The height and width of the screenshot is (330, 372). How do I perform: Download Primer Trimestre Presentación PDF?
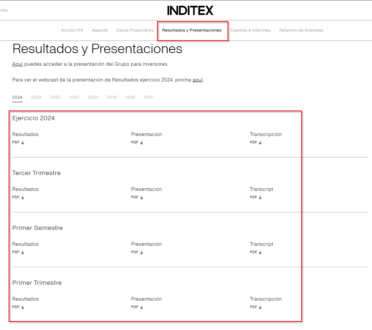pos(137,307)
